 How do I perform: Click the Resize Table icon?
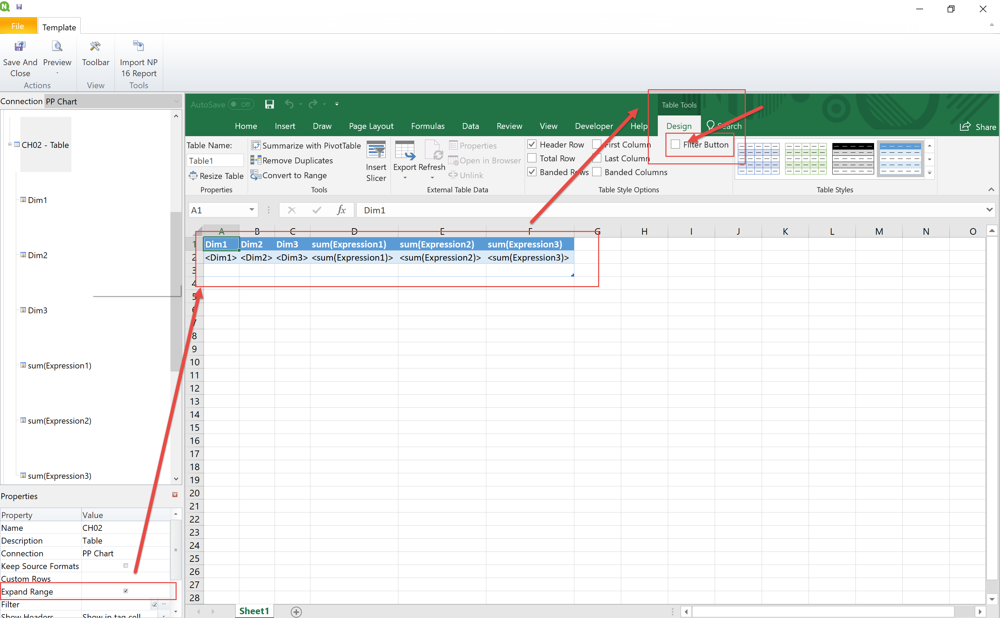point(193,176)
